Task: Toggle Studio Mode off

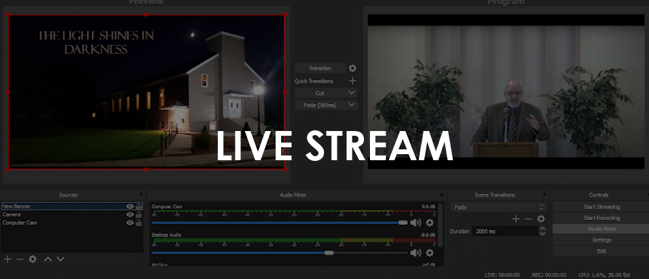Action: (601, 229)
